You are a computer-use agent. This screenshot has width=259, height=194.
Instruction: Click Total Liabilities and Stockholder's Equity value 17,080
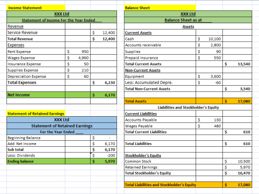pos(237,185)
